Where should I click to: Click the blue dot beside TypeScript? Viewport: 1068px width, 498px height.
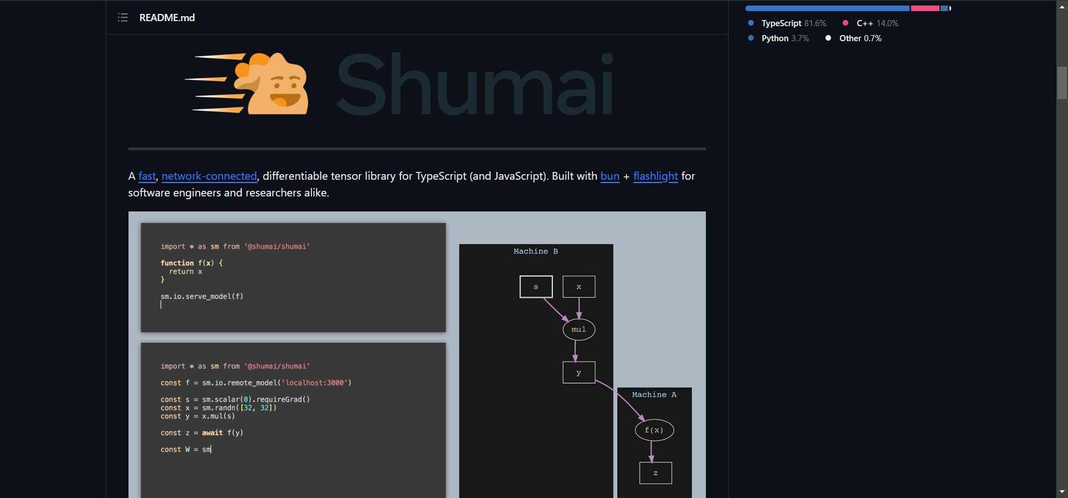[751, 23]
